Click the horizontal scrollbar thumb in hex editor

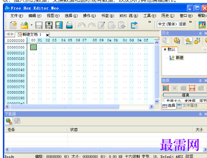(65, 107)
